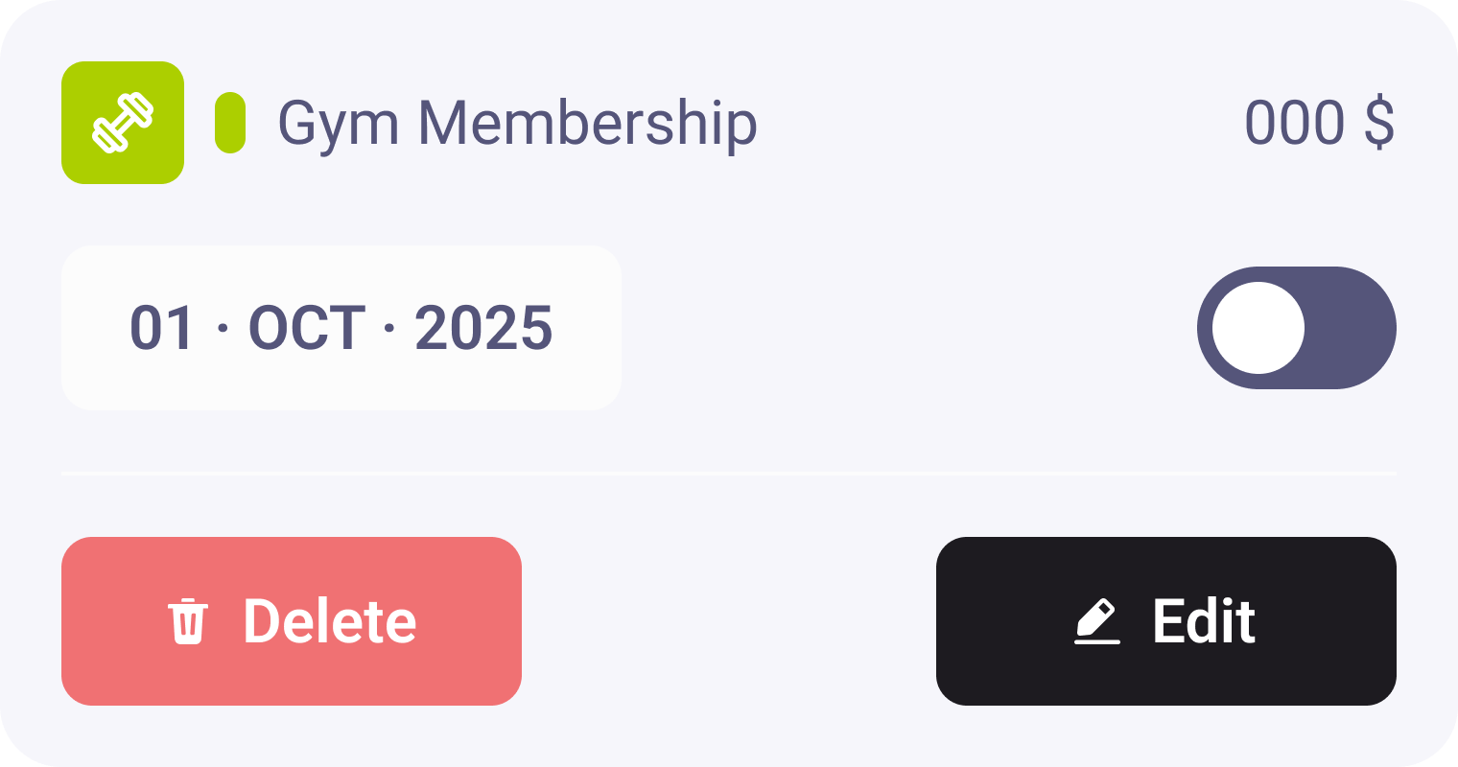Click the green dumbbell category icon
This screenshot has width=1458, height=767.
tap(123, 123)
